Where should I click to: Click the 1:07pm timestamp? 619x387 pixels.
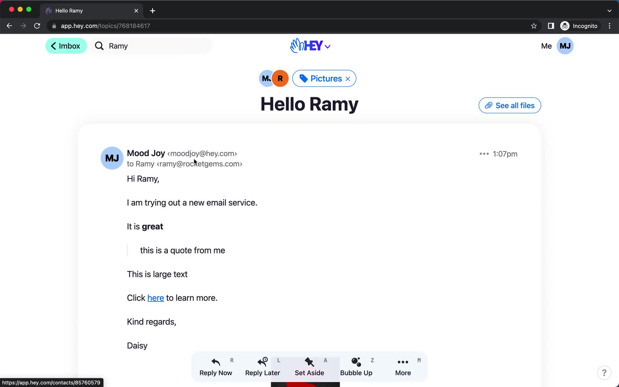point(505,154)
